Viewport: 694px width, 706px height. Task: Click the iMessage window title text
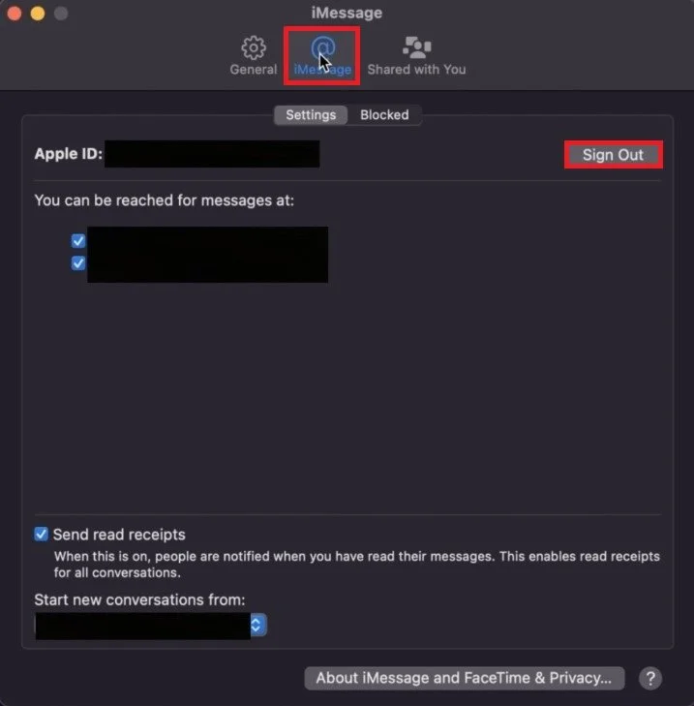[x=347, y=13]
